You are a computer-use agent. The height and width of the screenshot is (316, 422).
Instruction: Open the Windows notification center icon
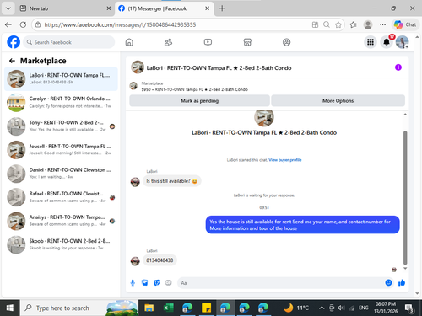pos(409,308)
